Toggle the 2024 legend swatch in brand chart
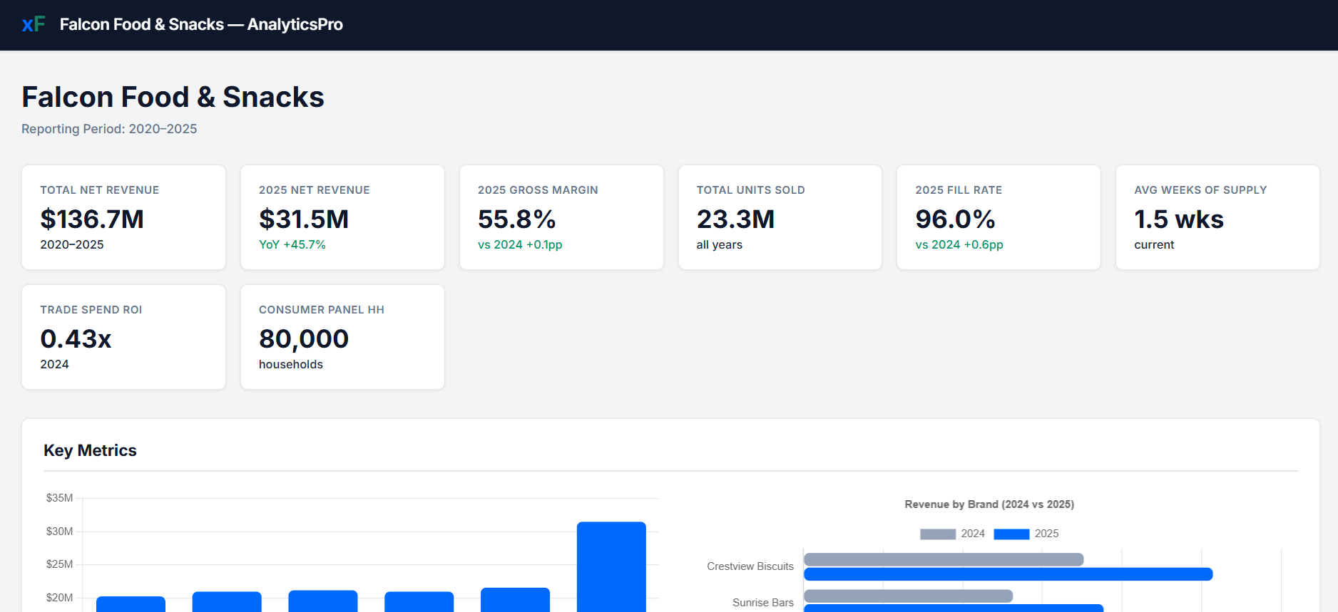The height and width of the screenshot is (612, 1338). (938, 534)
